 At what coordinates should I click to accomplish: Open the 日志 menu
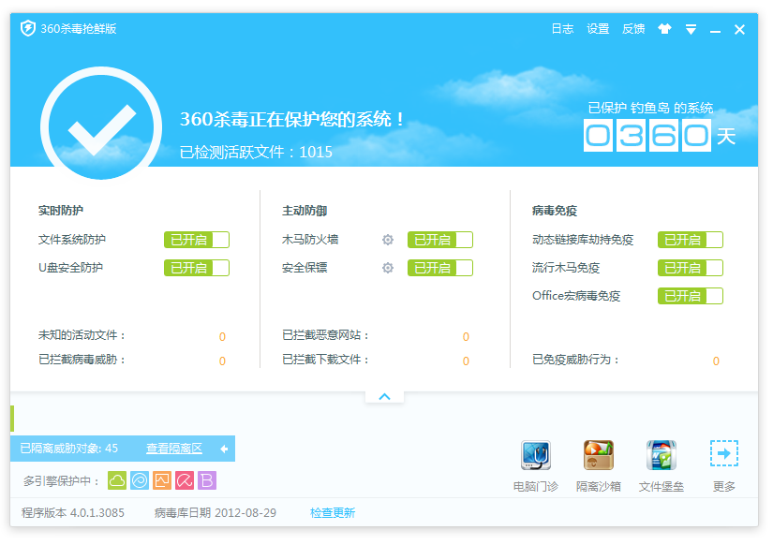click(562, 29)
